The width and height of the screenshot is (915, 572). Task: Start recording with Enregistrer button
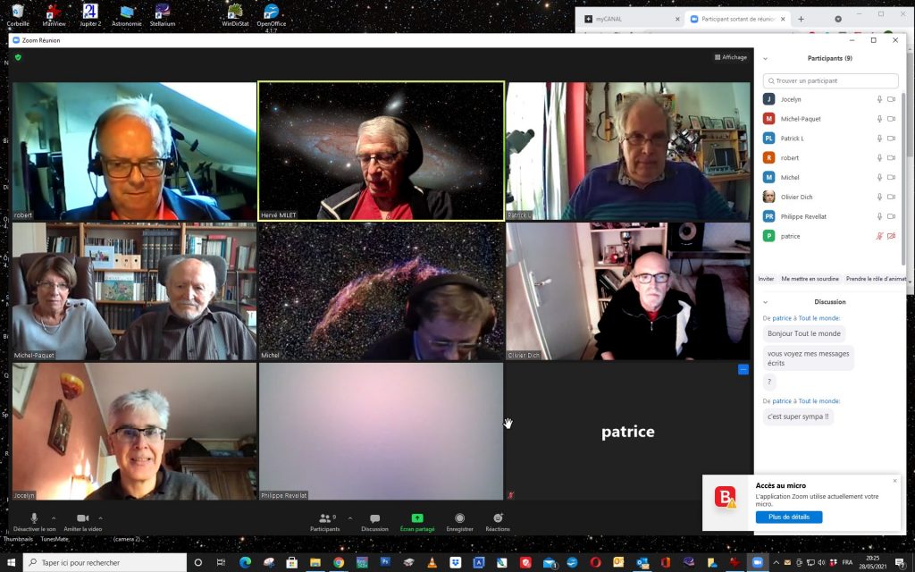click(x=460, y=521)
